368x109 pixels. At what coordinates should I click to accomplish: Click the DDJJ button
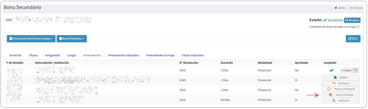[353, 39]
